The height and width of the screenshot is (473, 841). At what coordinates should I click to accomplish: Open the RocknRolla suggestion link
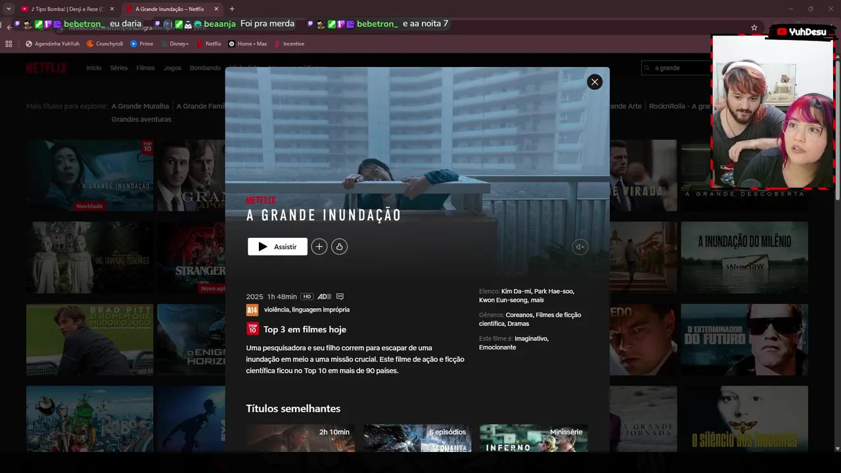click(681, 106)
